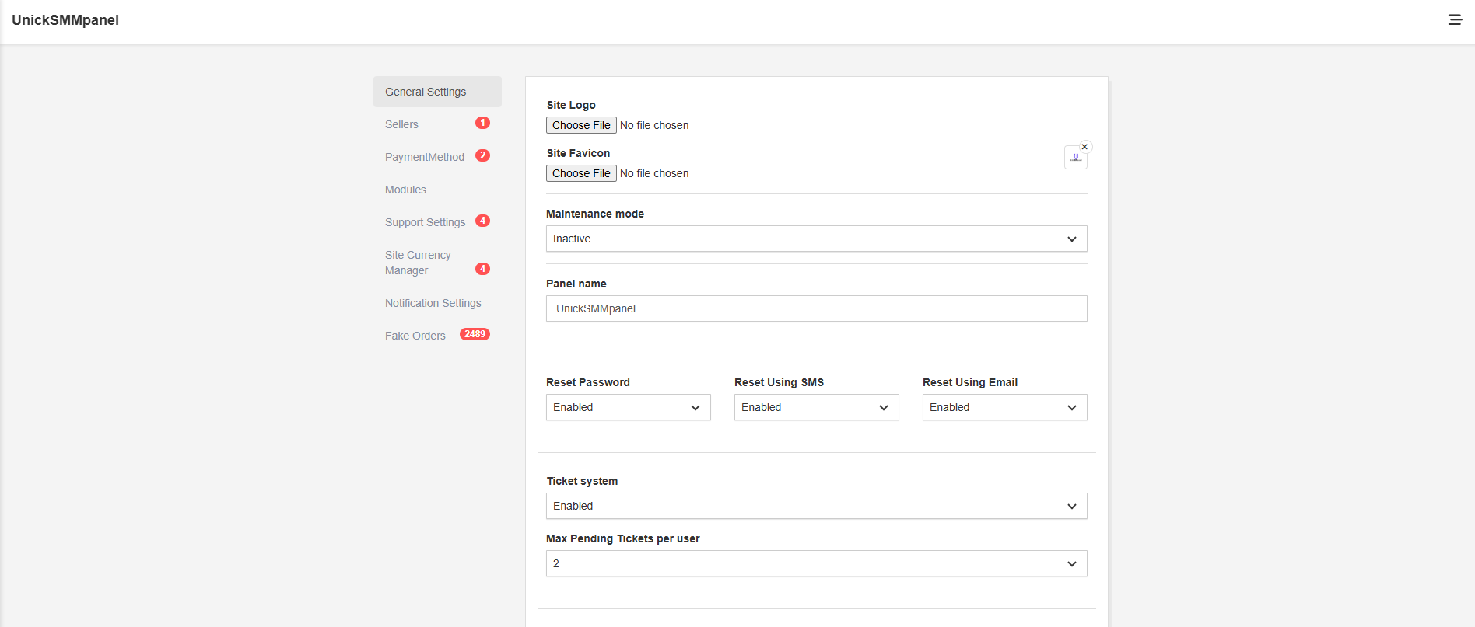Change the Reset Using Email setting
1475x627 pixels.
[x=1004, y=407]
